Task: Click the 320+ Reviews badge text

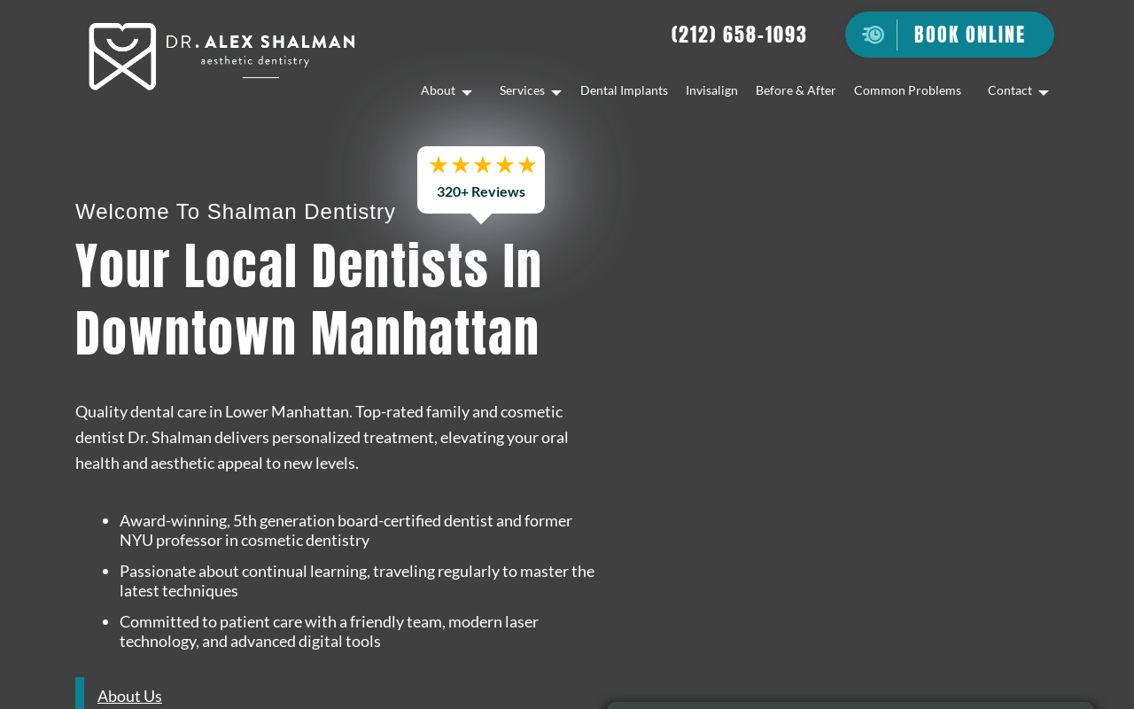Action: tap(481, 191)
